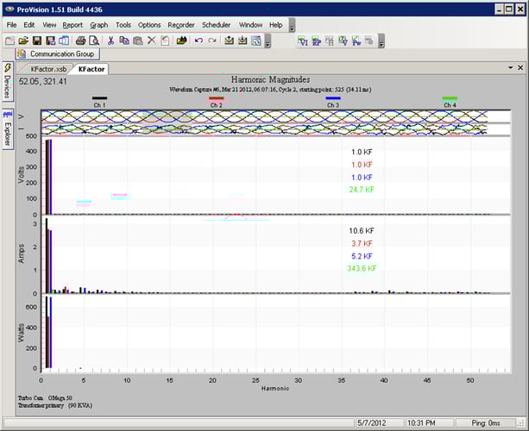Click the blue window icon after download tray
Viewport: 529px width, 431px height.
tap(256, 41)
